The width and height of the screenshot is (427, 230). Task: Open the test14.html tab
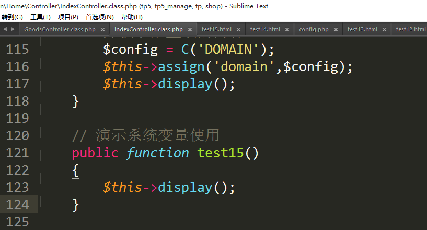click(265, 29)
